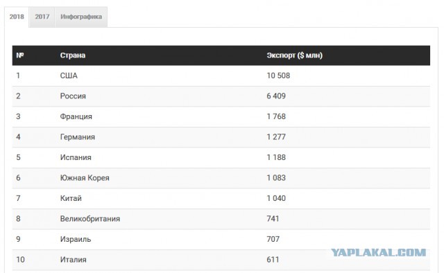The height and width of the screenshot is (273, 444).
Task: Click rank number 1 in США row
Action: pos(18,76)
